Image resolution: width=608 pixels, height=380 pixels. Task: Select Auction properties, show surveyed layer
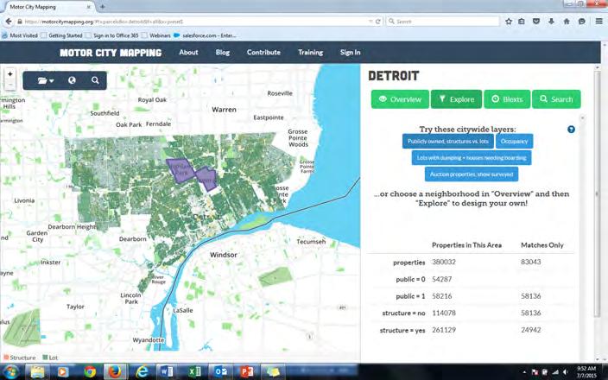click(x=472, y=174)
